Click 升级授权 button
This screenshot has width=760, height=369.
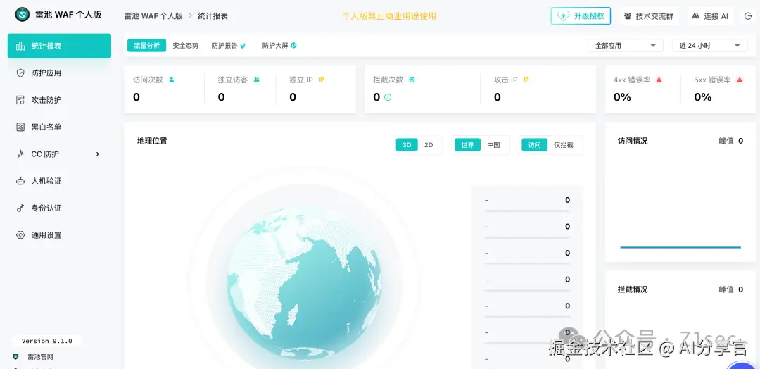pos(581,16)
